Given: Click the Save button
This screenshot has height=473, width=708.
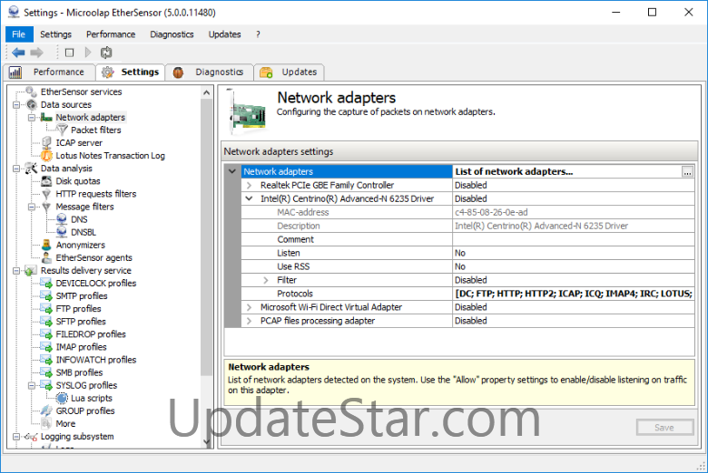Looking at the screenshot, I should (664, 428).
